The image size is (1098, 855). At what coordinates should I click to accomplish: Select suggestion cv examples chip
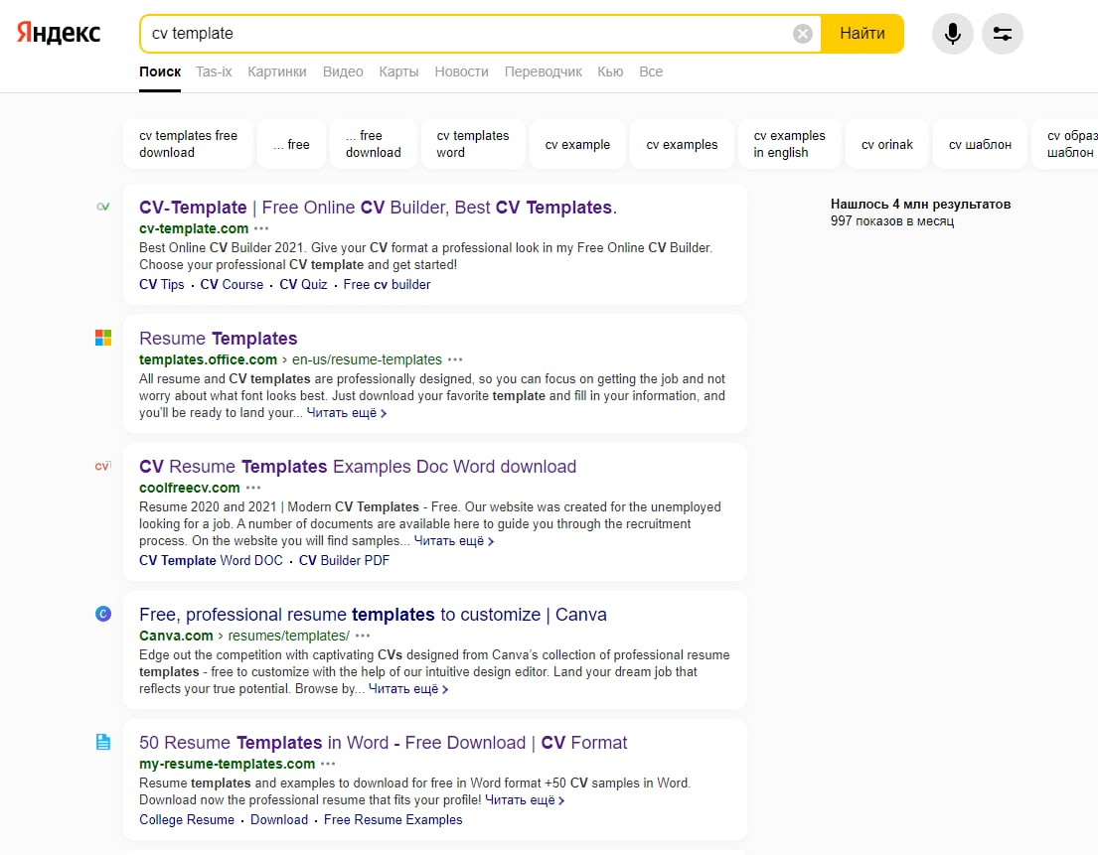[x=682, y=144]
